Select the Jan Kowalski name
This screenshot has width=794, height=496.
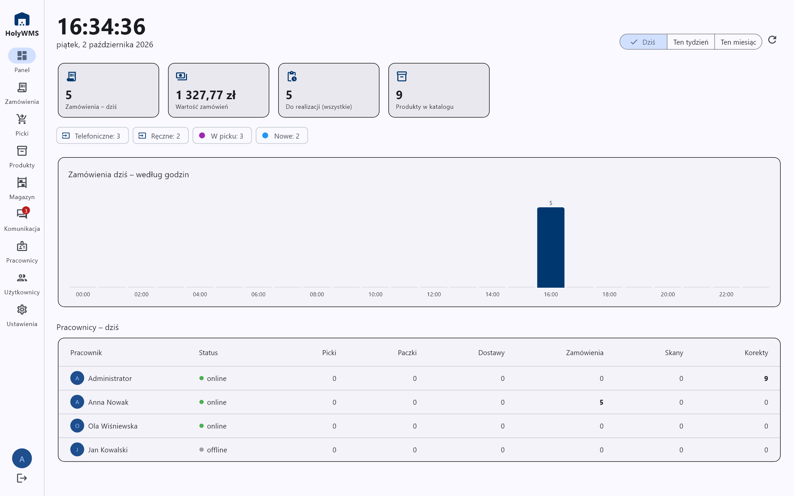point(108,450)
